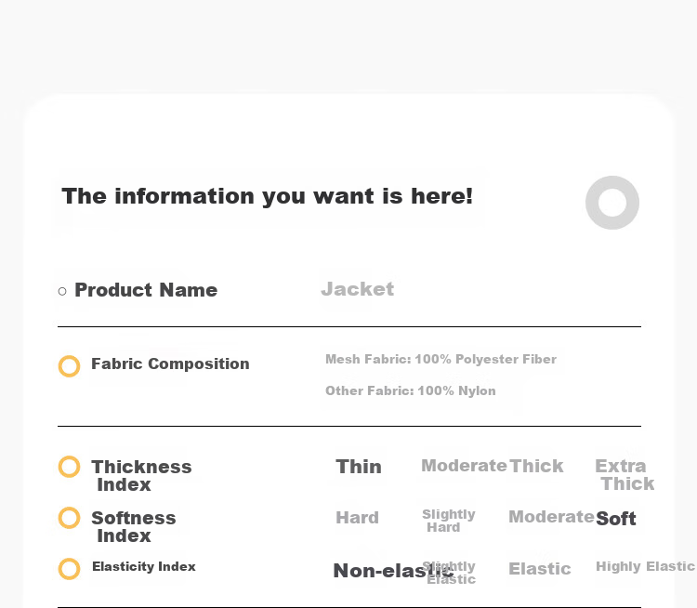
Task: Choose the Moderate thickness option
Action: 464,466
